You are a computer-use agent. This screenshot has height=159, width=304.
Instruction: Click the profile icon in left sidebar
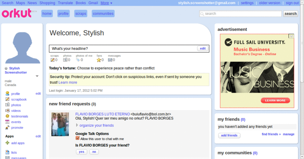click(x=7, y=94)
